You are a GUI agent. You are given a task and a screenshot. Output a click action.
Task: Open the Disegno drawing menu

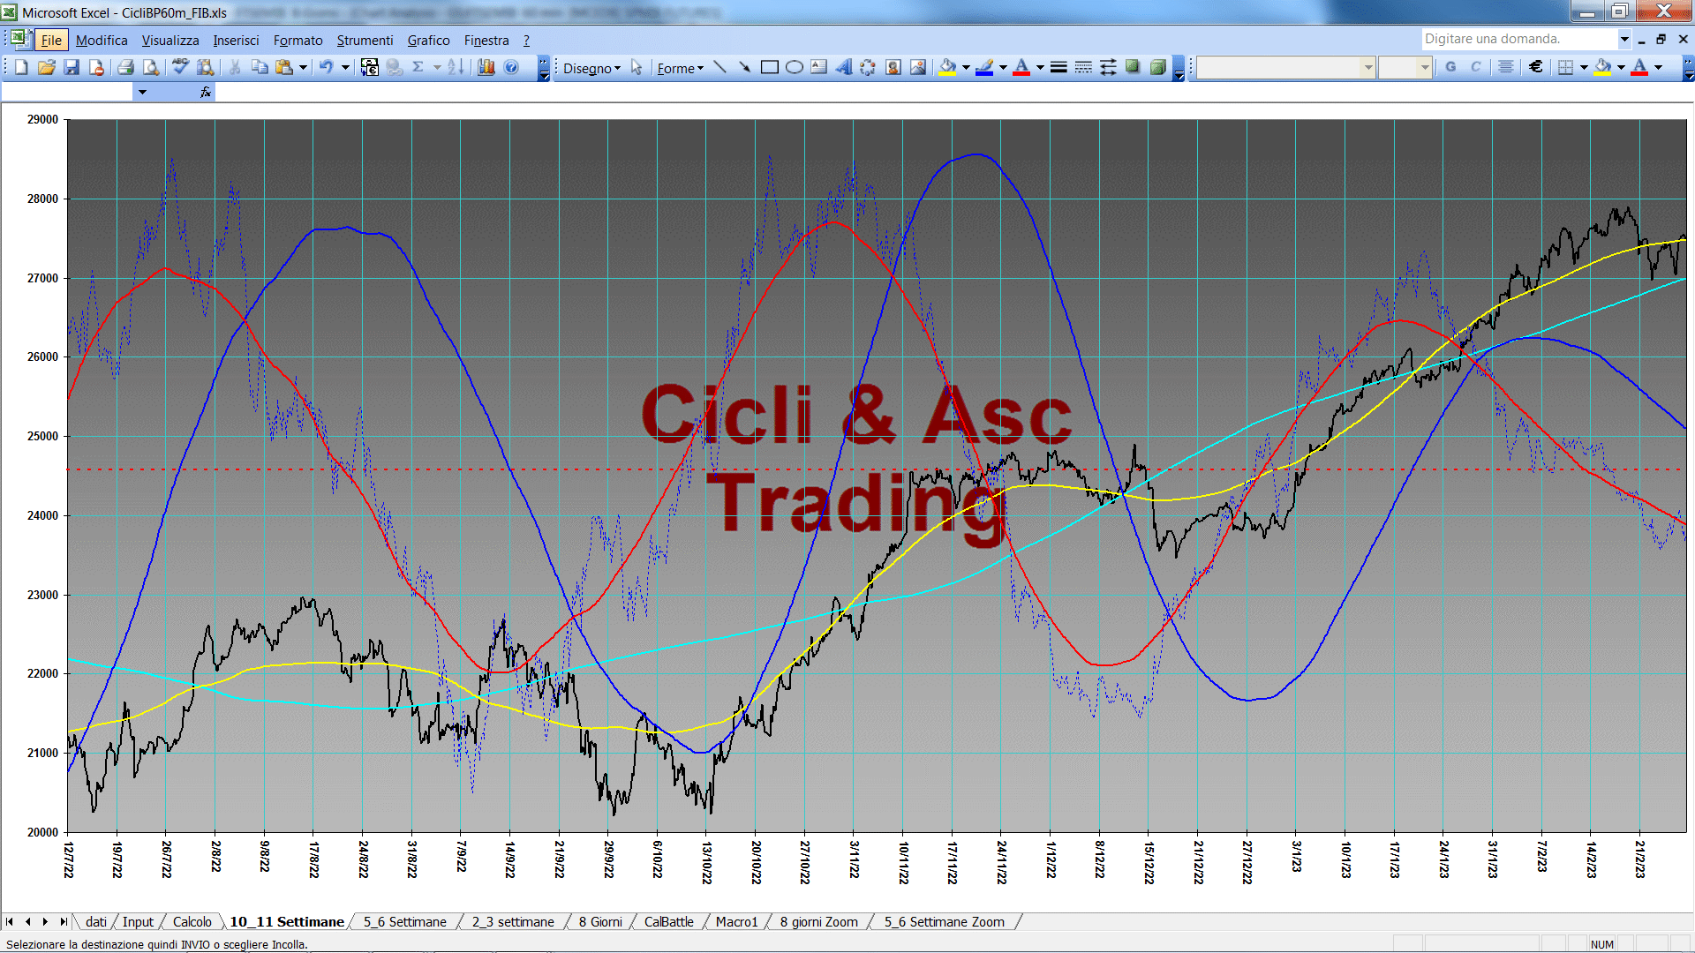point(591,68)
